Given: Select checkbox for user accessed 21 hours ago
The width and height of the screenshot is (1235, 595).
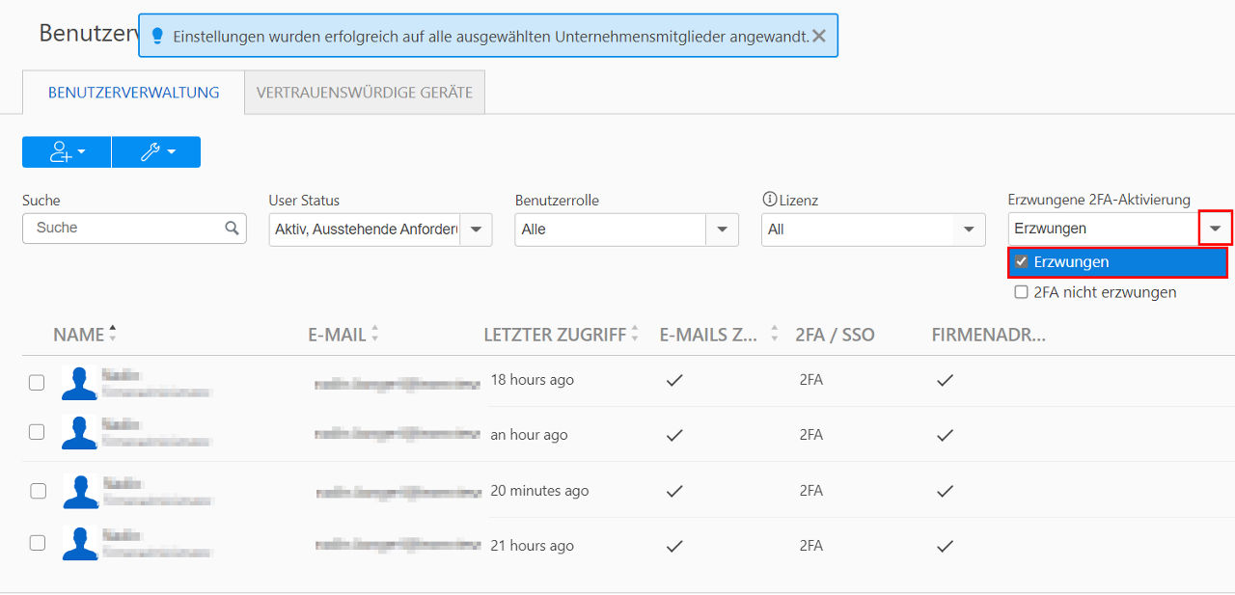Looking at the screenshot, I should (x=37, y=542).
